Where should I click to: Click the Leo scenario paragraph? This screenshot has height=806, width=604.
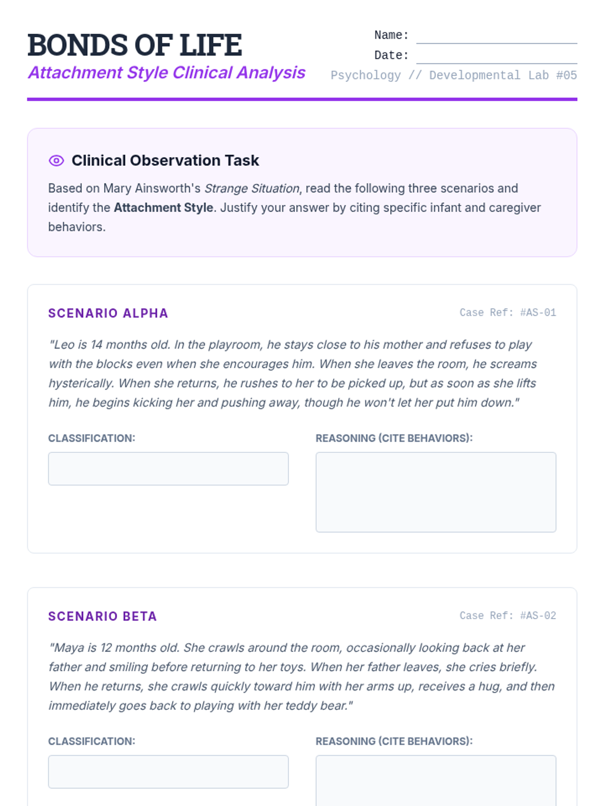pos(293,374)
